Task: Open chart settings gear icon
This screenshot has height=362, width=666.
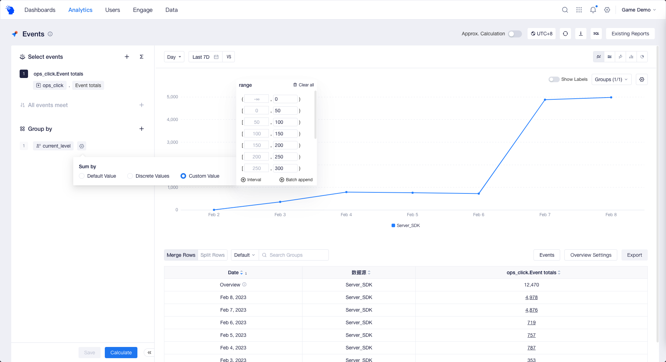Action: (x=642, y=79)
